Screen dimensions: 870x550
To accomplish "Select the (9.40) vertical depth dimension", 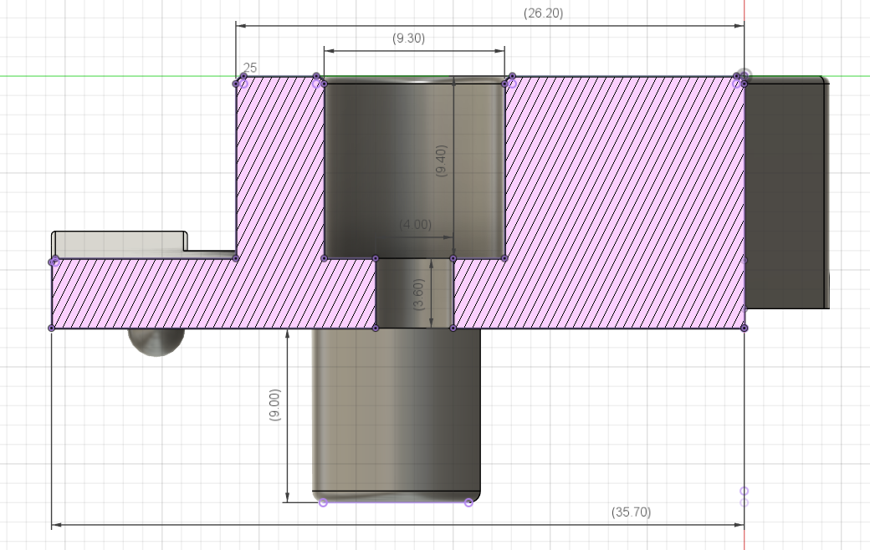I will tap(441, 160).
